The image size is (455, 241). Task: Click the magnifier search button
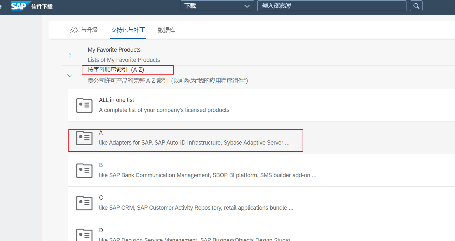coord(416,6)
